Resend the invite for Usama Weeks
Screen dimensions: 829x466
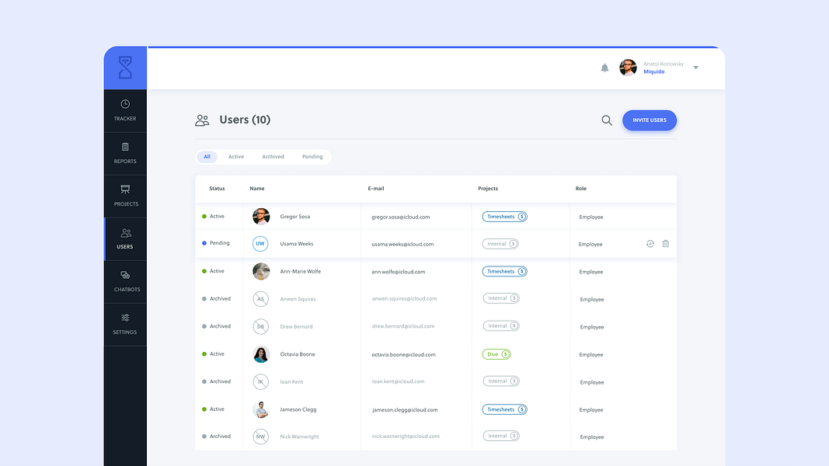coord(650,243)
